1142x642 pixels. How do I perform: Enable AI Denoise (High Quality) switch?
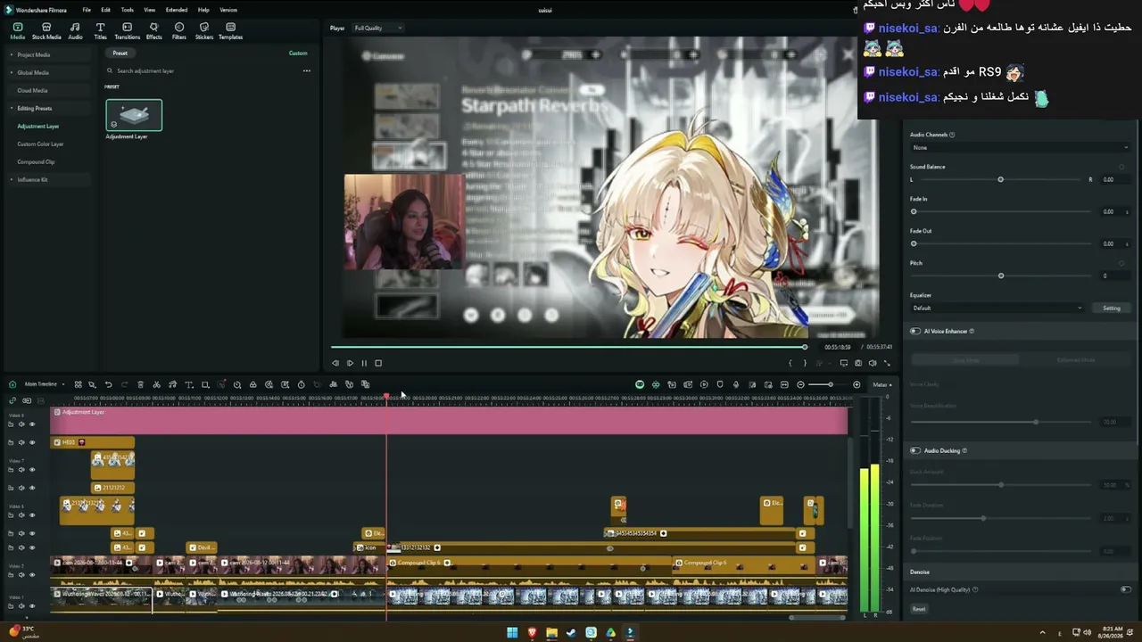pyautogui.click(x=1125, y=589)
